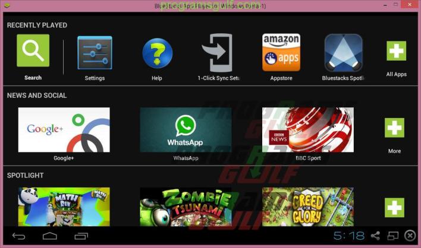This screenshot has width=421, height=248.
Task: Launch the Amazon Appstore icon
Action: (x=281, y=52)
